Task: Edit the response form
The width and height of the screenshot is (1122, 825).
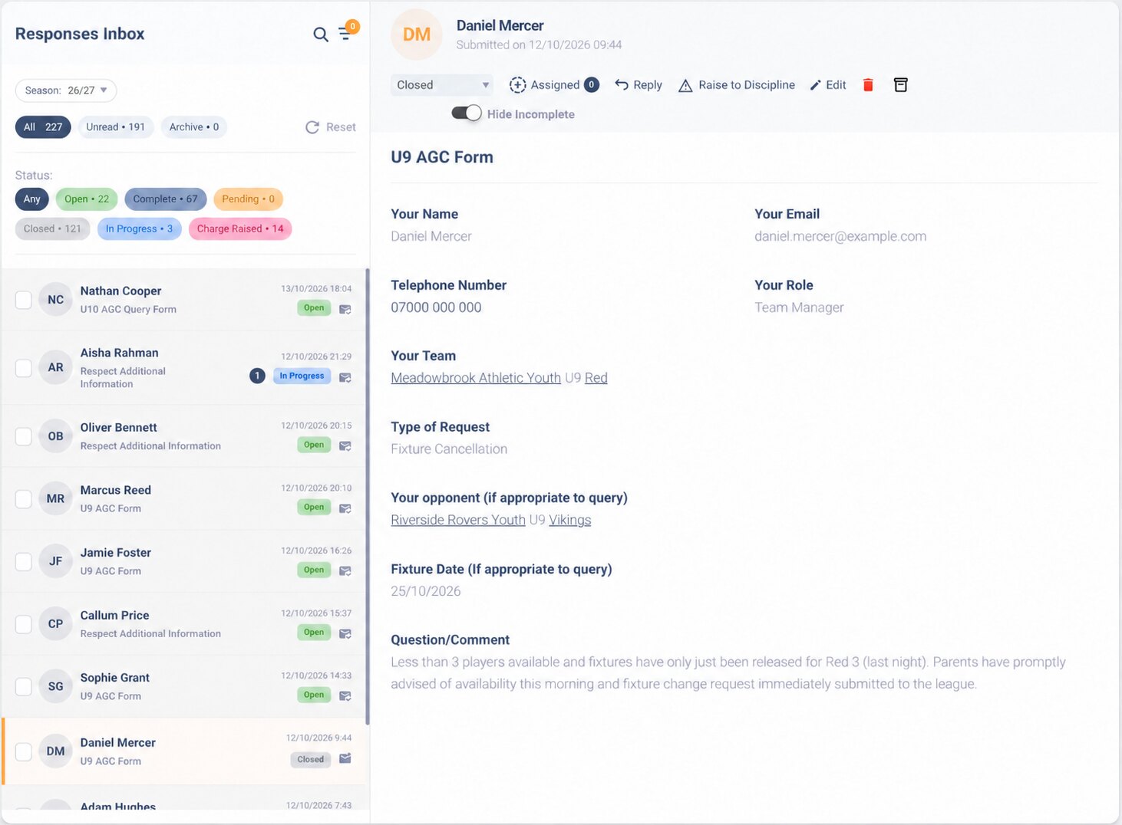Action: pos(828,85)
